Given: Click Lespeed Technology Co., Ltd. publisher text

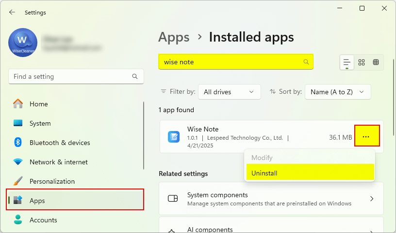Looking at the screenshot, I should click(x=245, y=138).
